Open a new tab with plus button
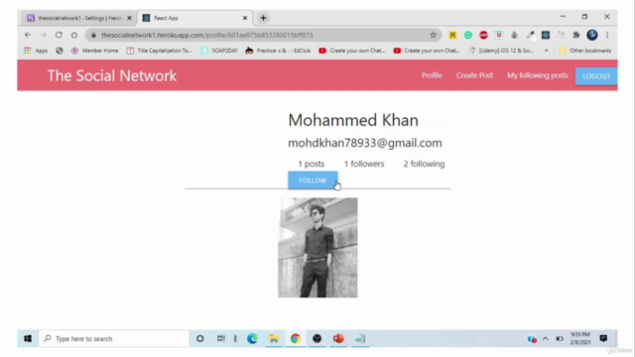The height and width of the screenshot is (357, 635). (x=263, y=18)
